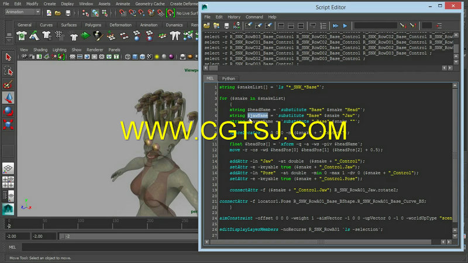Click Source Script icon in Script Editor
Screen dimensions: 468x263
click(x=216, y=26)
